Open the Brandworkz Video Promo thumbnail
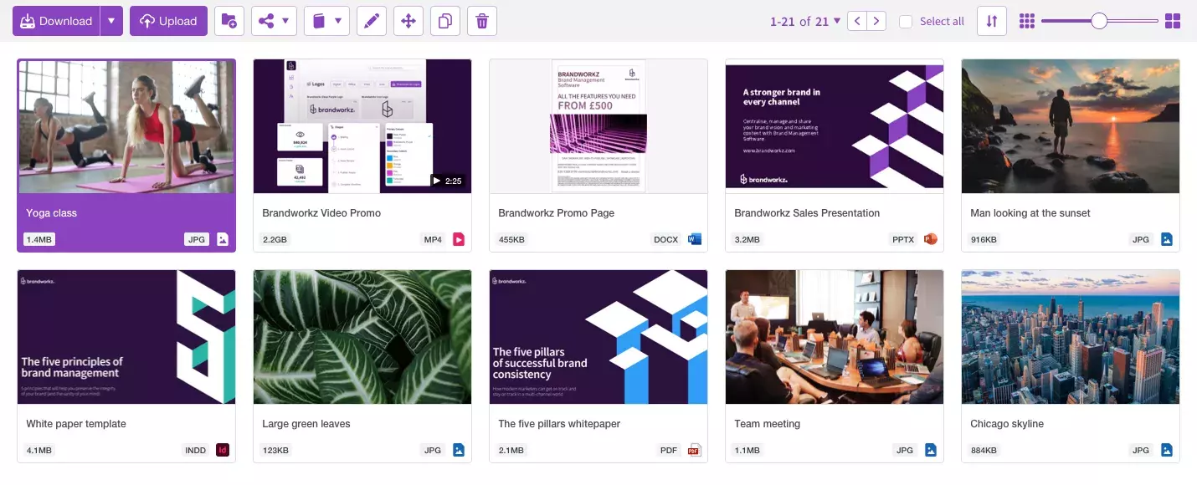Viewport: 1197px width, 485px height. [x=362, y=126]
